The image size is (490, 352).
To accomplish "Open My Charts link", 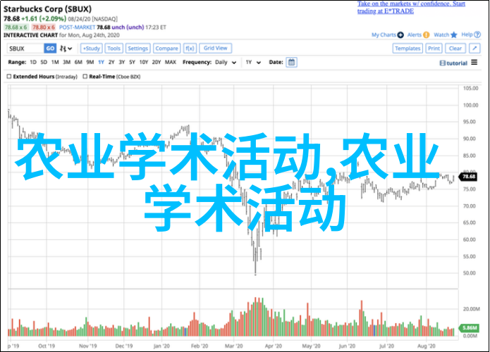I will 384,34.
